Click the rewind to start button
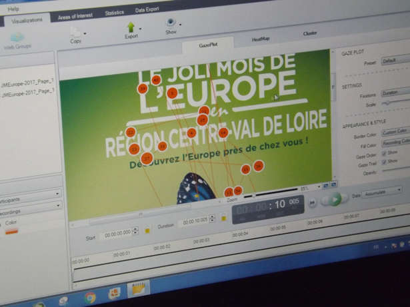Screen dimensions: 410x307 (x=312, y=202)
